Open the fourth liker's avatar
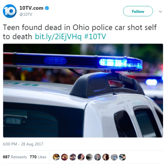The width and height of the screenshot is (165, 164). pos(81,157)
